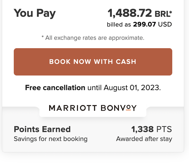Click the BRL currency label

162,13
